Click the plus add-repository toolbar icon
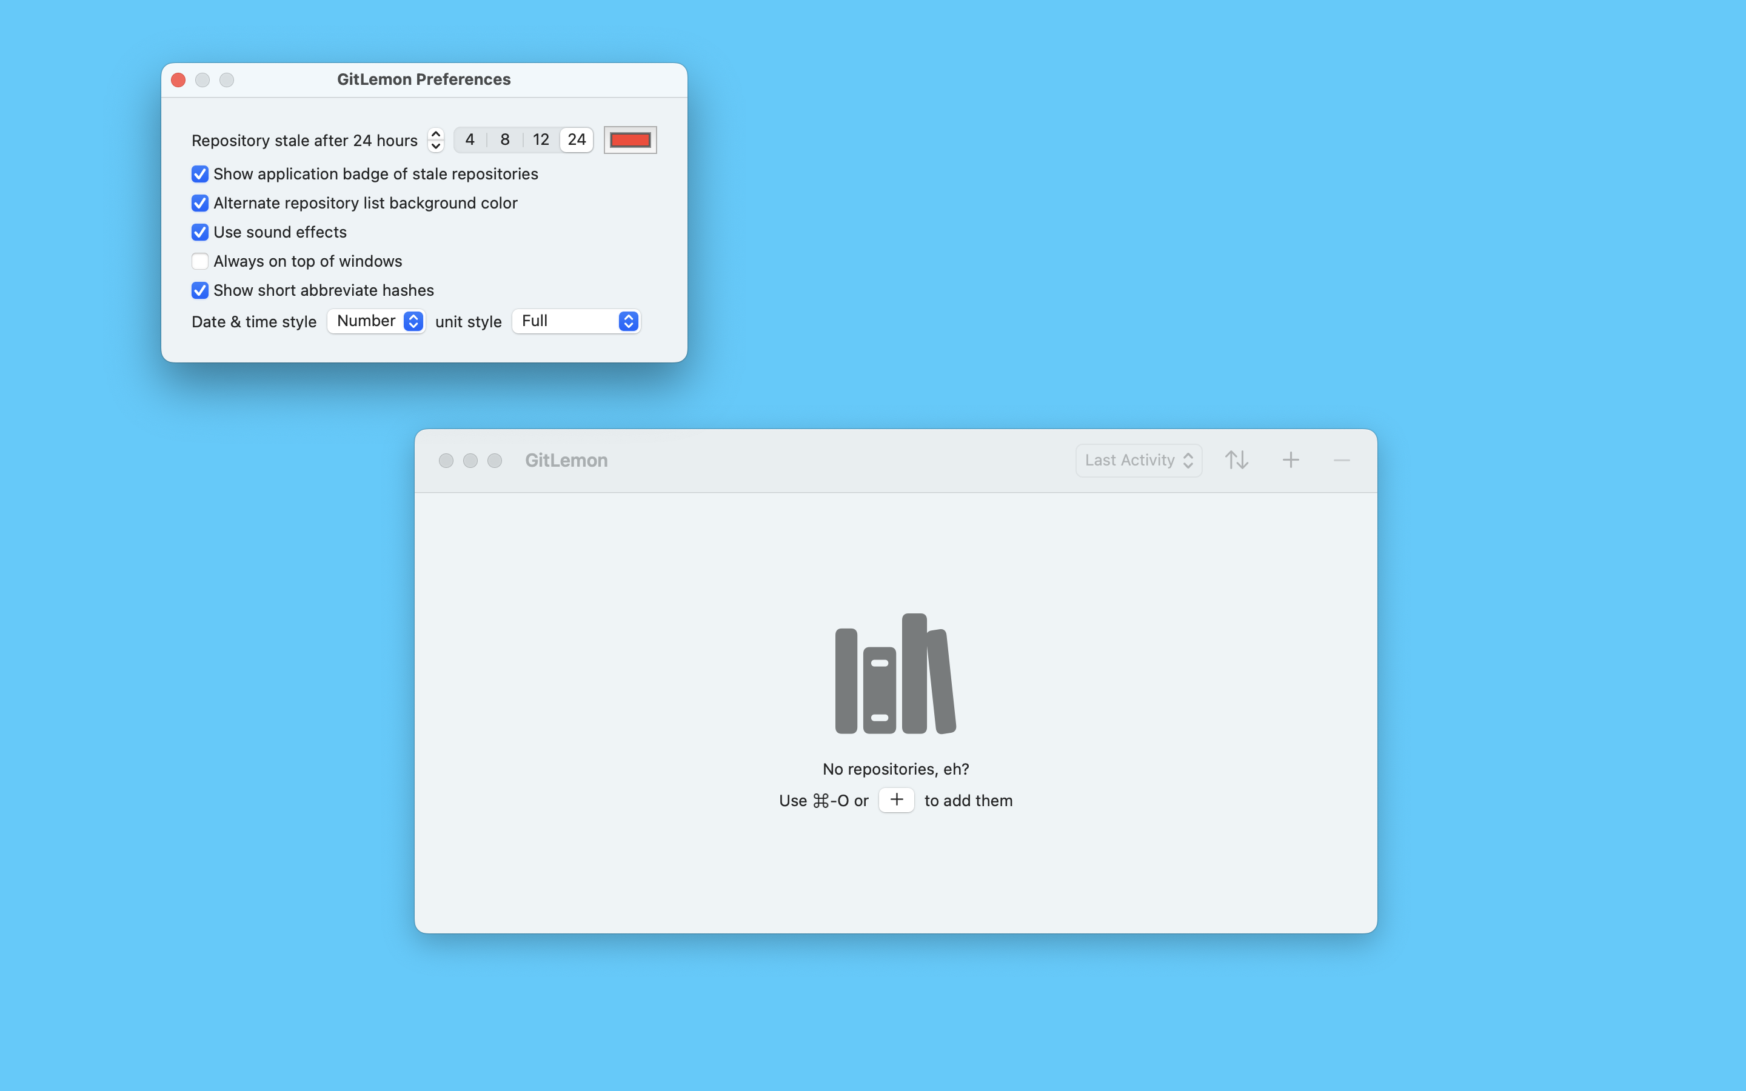The height and width of the screenshot is (1091, 1746). [1291, 459]
